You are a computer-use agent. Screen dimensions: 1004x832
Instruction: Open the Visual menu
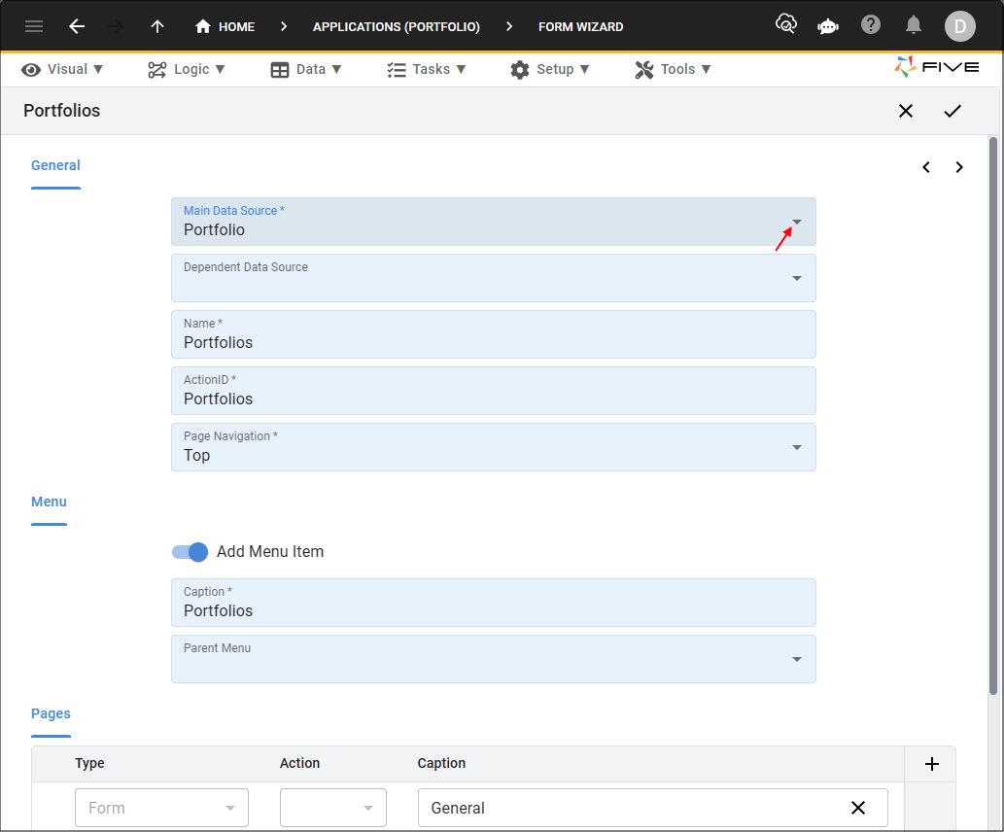click(x=62, y=69)
